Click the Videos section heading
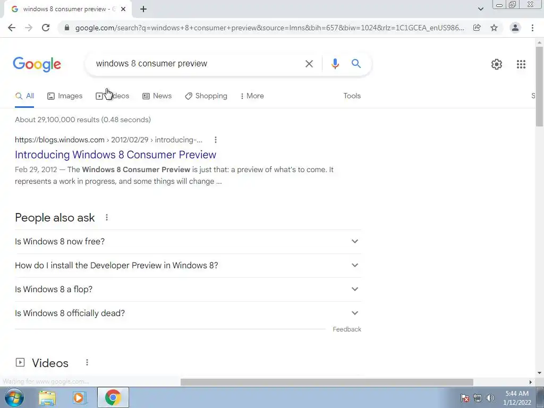This screenshot has height=408, width=544. click(x=50, y=363)
